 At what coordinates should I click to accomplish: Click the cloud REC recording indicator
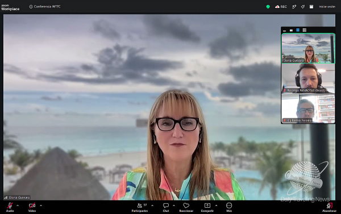coord(281,7)
